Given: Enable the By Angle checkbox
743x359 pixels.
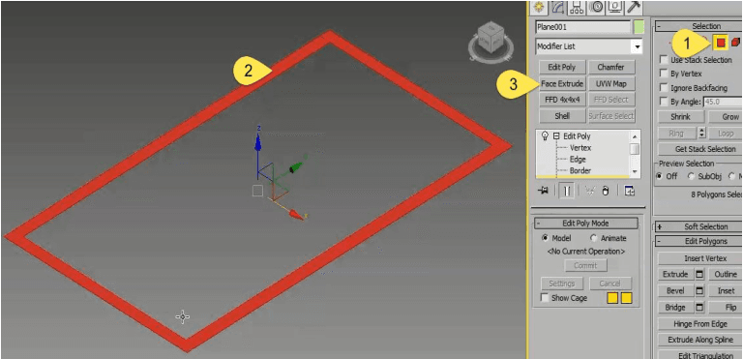Looking at the screenshot, I should pos(664,102).
